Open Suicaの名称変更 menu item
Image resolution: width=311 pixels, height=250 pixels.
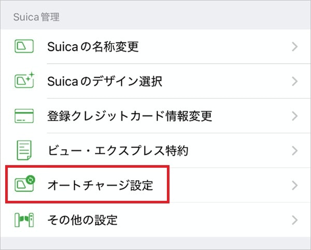click(93, 47)
